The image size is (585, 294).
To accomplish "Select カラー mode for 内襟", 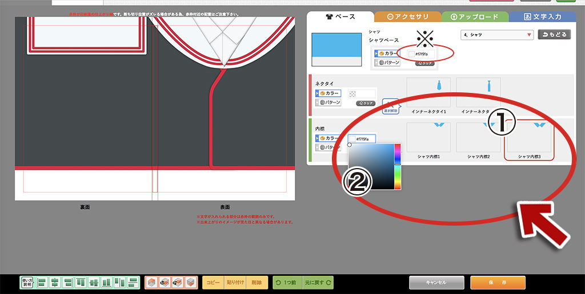I will 328,138.
